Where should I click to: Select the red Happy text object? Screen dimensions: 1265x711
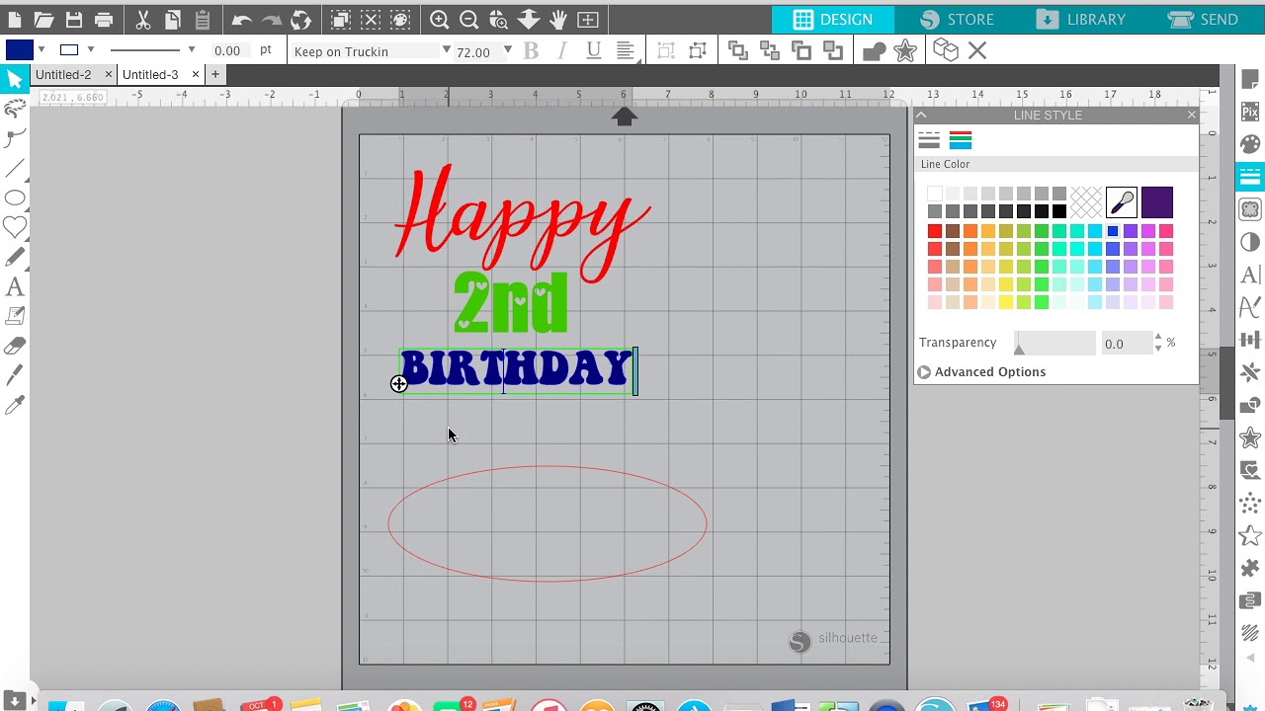tap(522, 222)
